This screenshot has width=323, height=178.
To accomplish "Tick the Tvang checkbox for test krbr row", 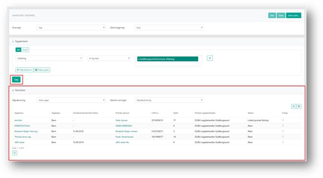I will (283, 120).
